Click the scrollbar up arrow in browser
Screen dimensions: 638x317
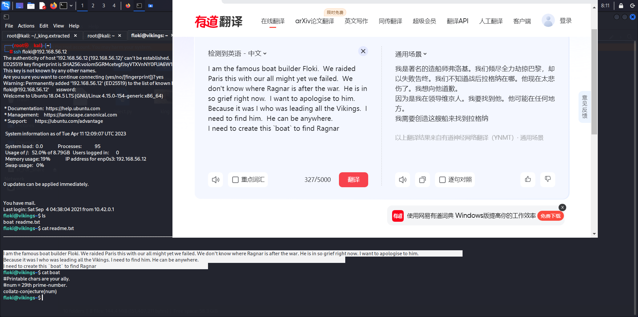click(x=594, y=7)
